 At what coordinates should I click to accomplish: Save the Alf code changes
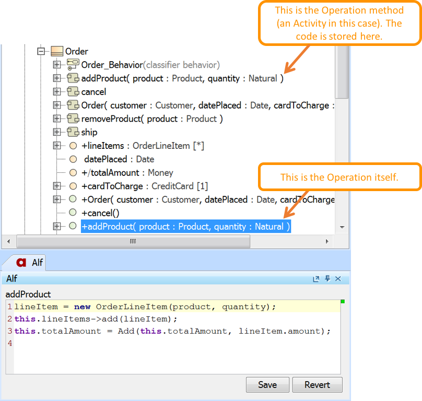[267, 384]
